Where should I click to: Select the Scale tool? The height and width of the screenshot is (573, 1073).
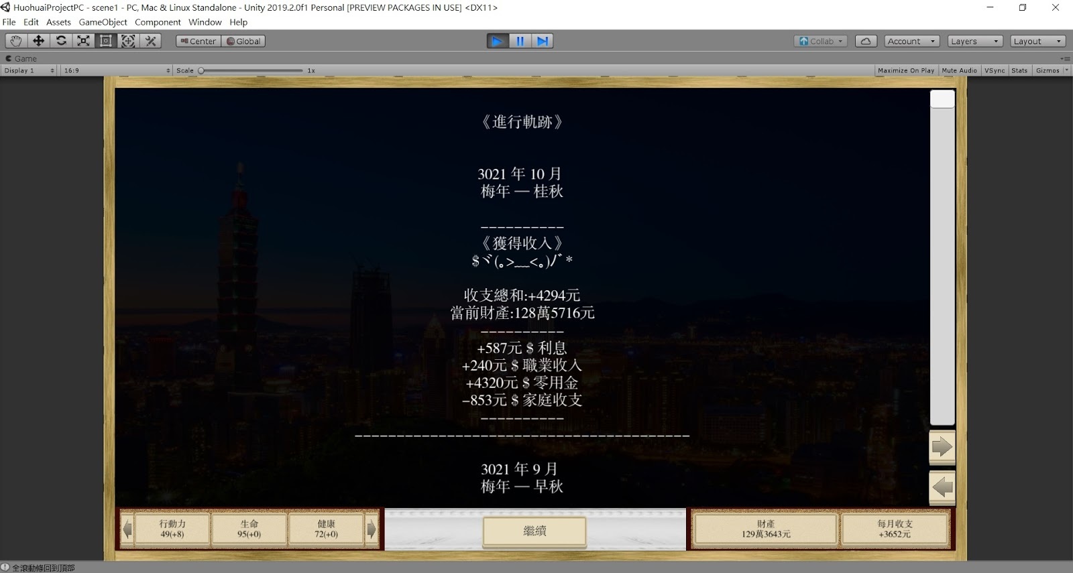pos(83,41)
